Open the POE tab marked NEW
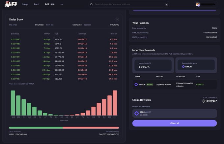 click(x=49, y=4)
